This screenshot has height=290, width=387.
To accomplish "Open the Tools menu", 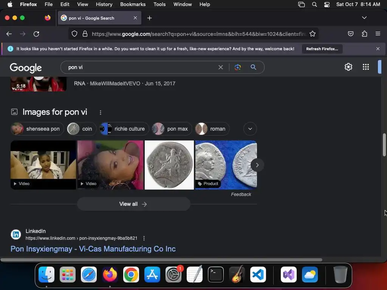I will [159, 5].
